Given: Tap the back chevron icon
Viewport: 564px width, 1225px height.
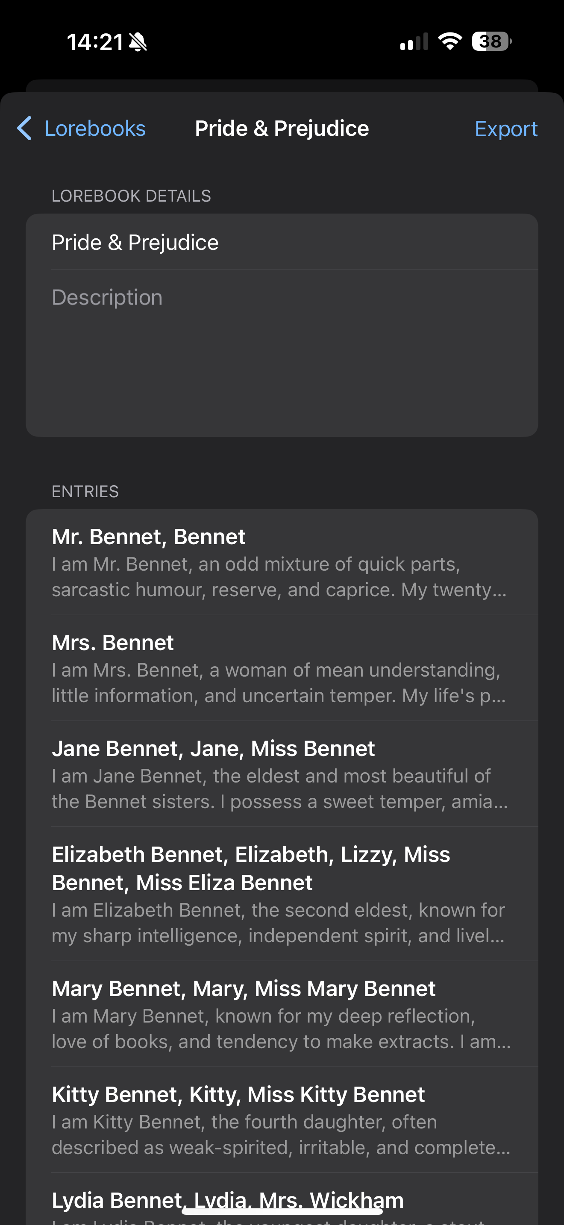Looking at the screenshot, I should [x=24, y=129].
